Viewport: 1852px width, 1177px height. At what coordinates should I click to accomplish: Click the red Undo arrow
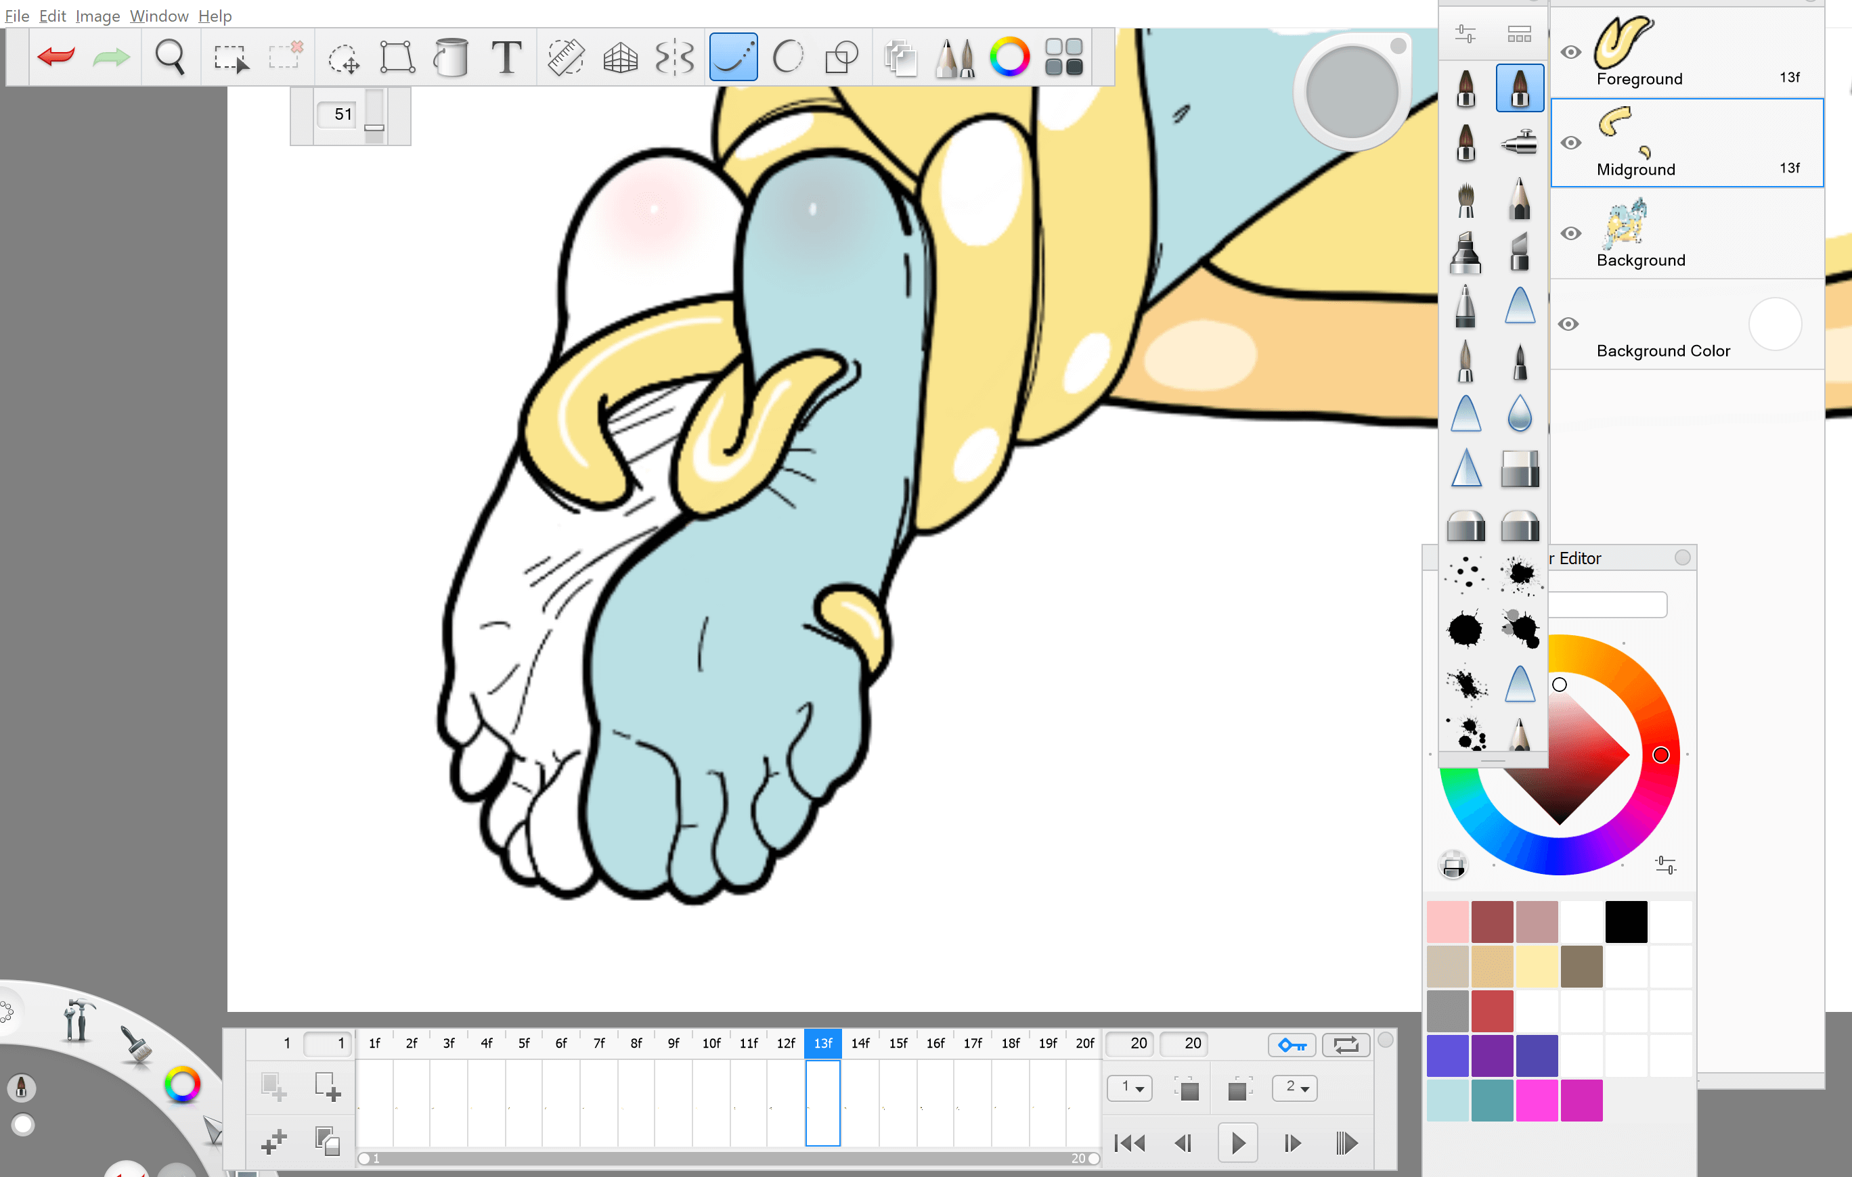coord(56,57)
